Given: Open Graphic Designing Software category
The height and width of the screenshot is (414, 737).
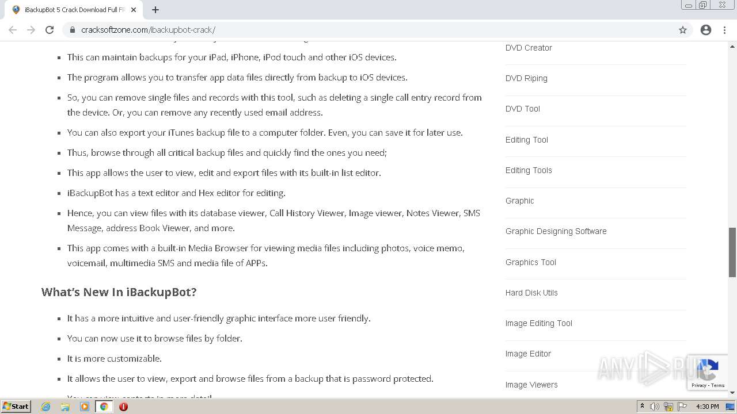Looking at the screenshot, I should [x=556, y=231].
